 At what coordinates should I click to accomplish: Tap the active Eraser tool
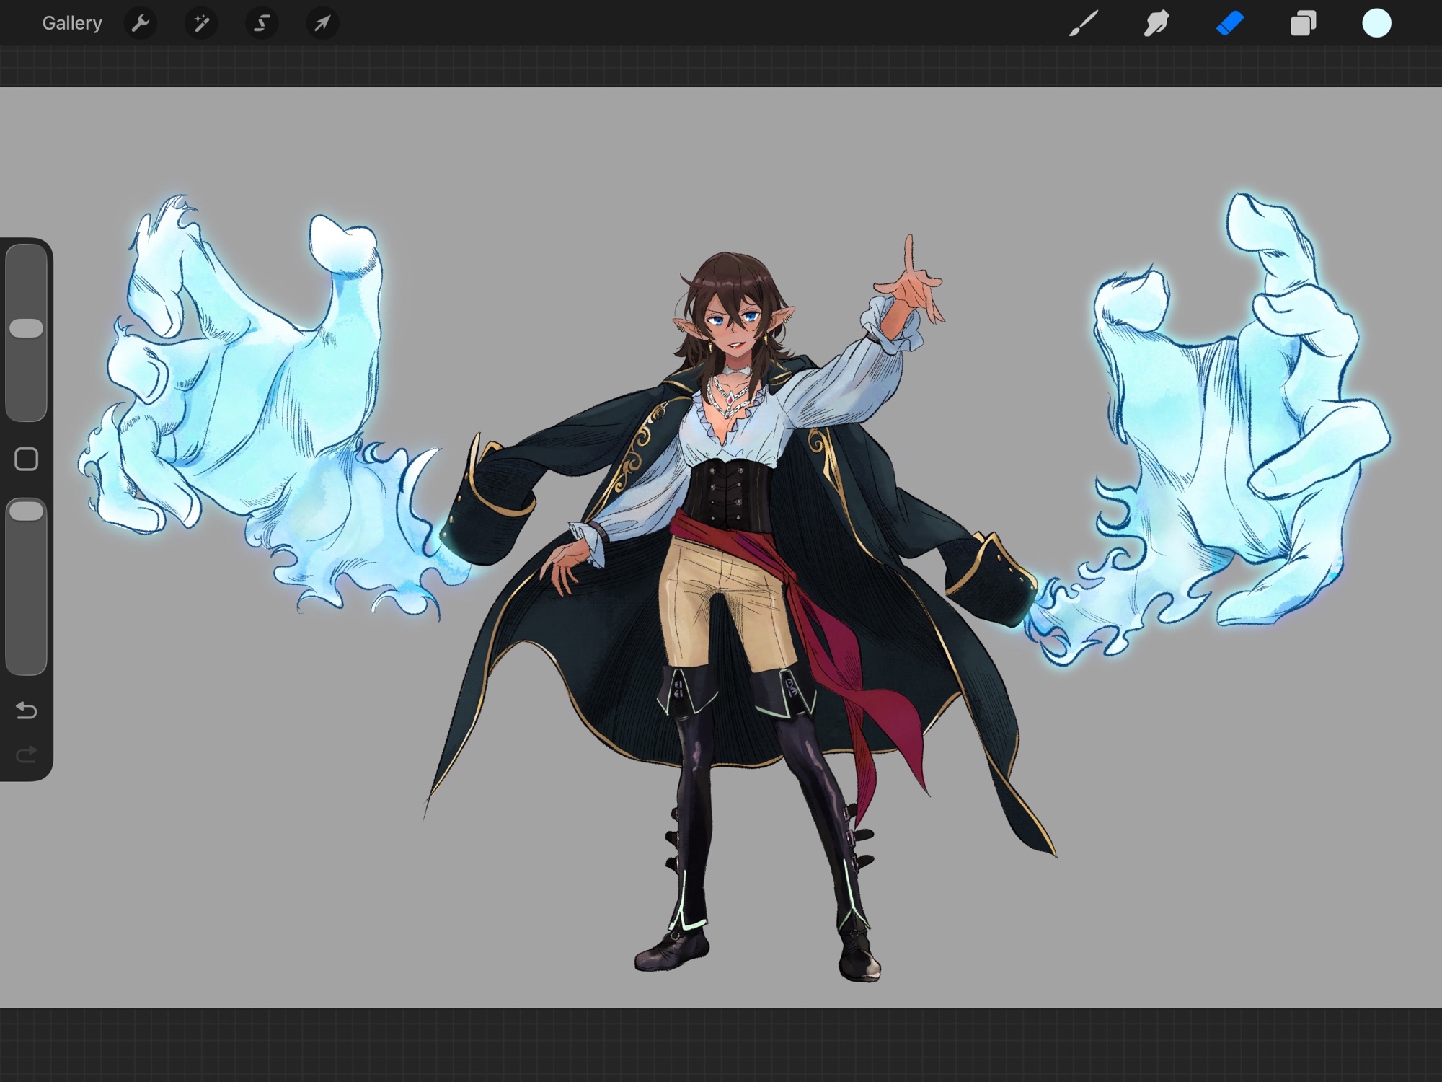point(1230,24)
